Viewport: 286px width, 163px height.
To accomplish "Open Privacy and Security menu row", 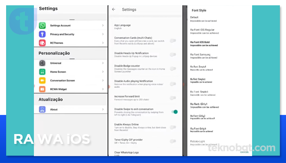I will coord(71,34).
